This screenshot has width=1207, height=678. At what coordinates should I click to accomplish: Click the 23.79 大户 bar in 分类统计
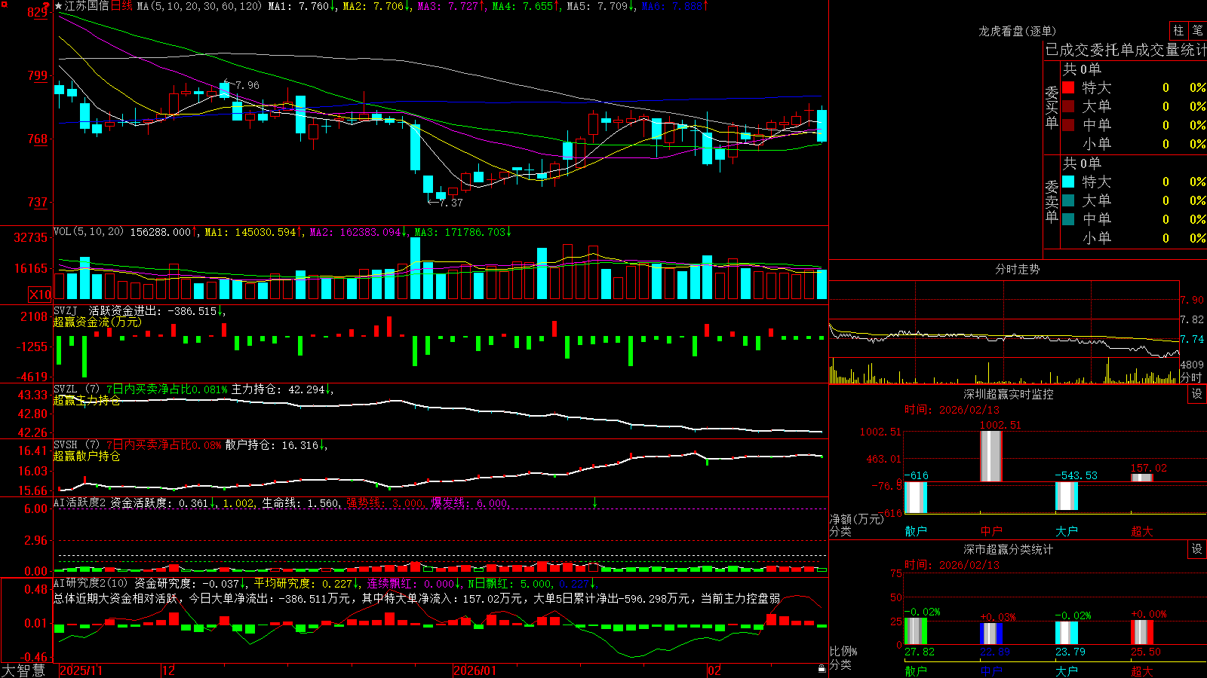pyautogui.click(x=1067, y=634)
